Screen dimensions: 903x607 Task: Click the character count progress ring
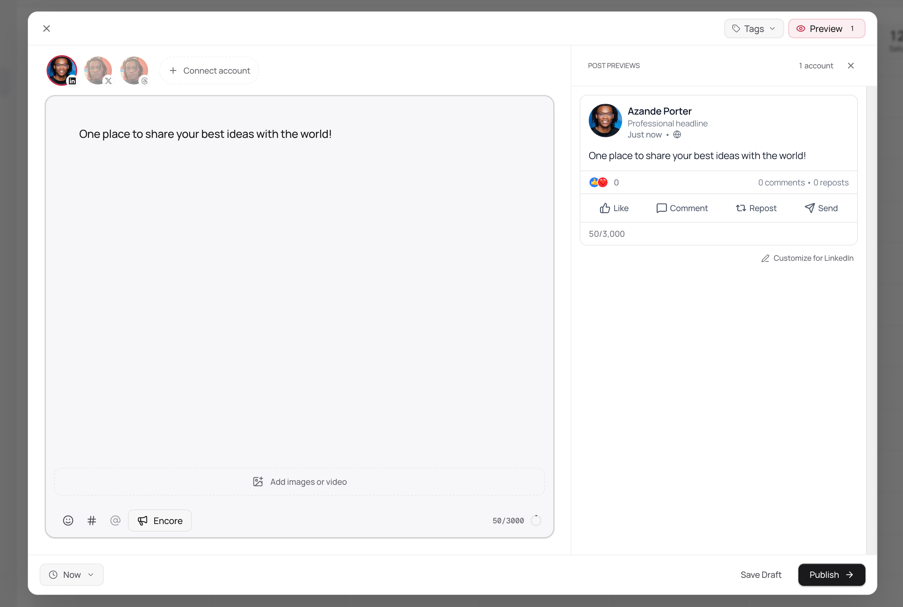click(536, 521)
